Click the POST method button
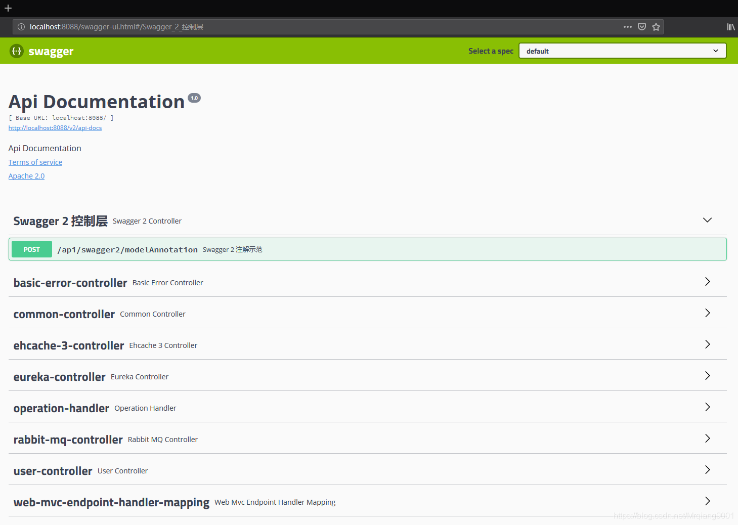The width and height of the screenshot is (738, 525). coord(32,249)
